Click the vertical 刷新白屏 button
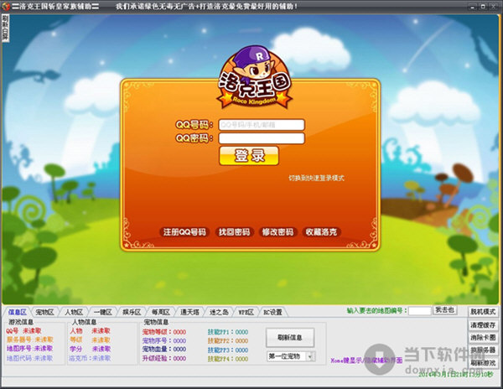Viewport: 503px width, 389px height. 6,29
